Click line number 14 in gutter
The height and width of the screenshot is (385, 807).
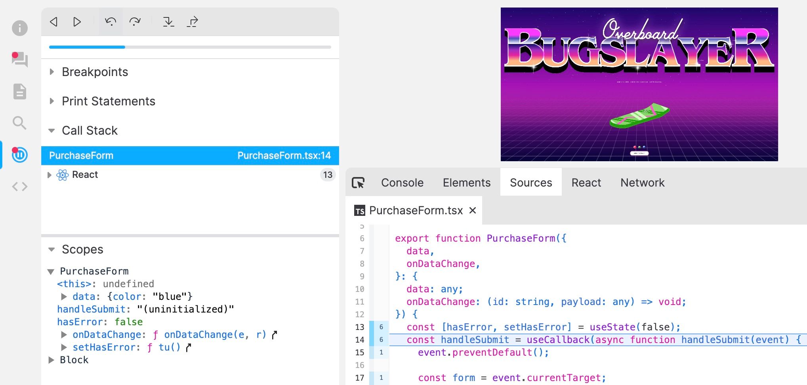[x=359, y=340]
